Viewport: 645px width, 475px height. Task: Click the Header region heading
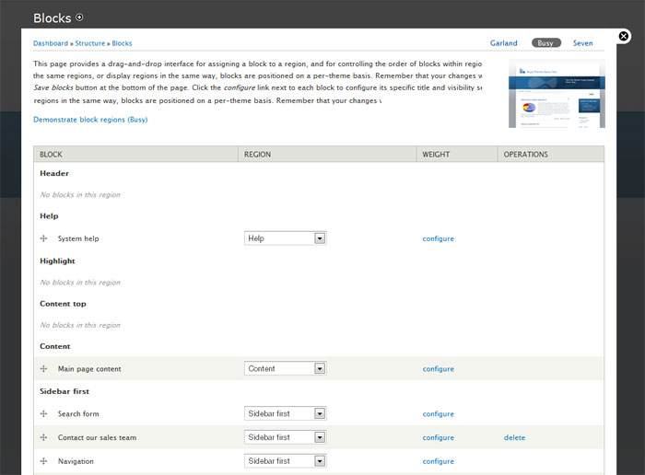click(54, 173)
